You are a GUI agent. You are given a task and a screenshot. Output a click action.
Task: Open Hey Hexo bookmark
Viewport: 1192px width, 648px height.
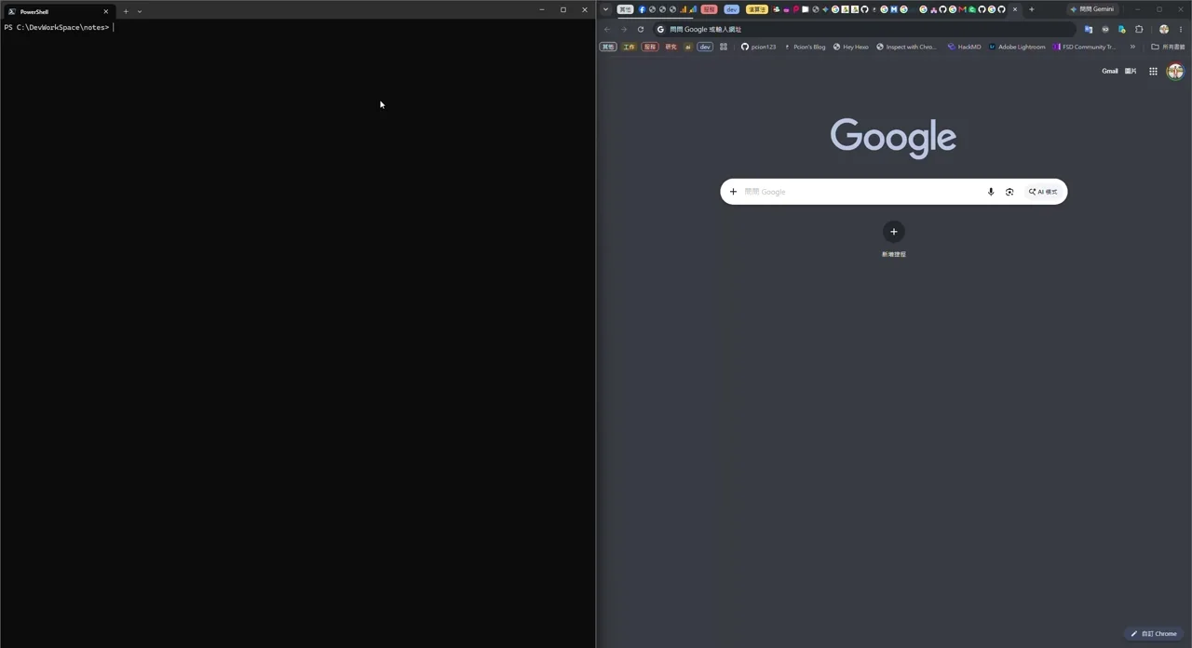850,47
